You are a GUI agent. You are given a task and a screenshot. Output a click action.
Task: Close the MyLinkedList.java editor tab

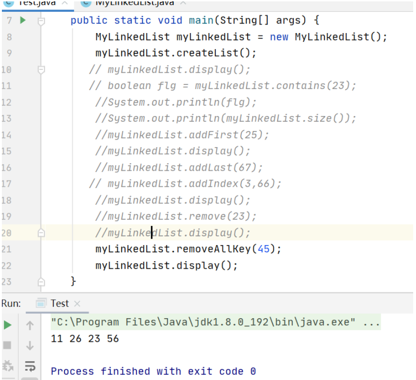click(183, 3)
